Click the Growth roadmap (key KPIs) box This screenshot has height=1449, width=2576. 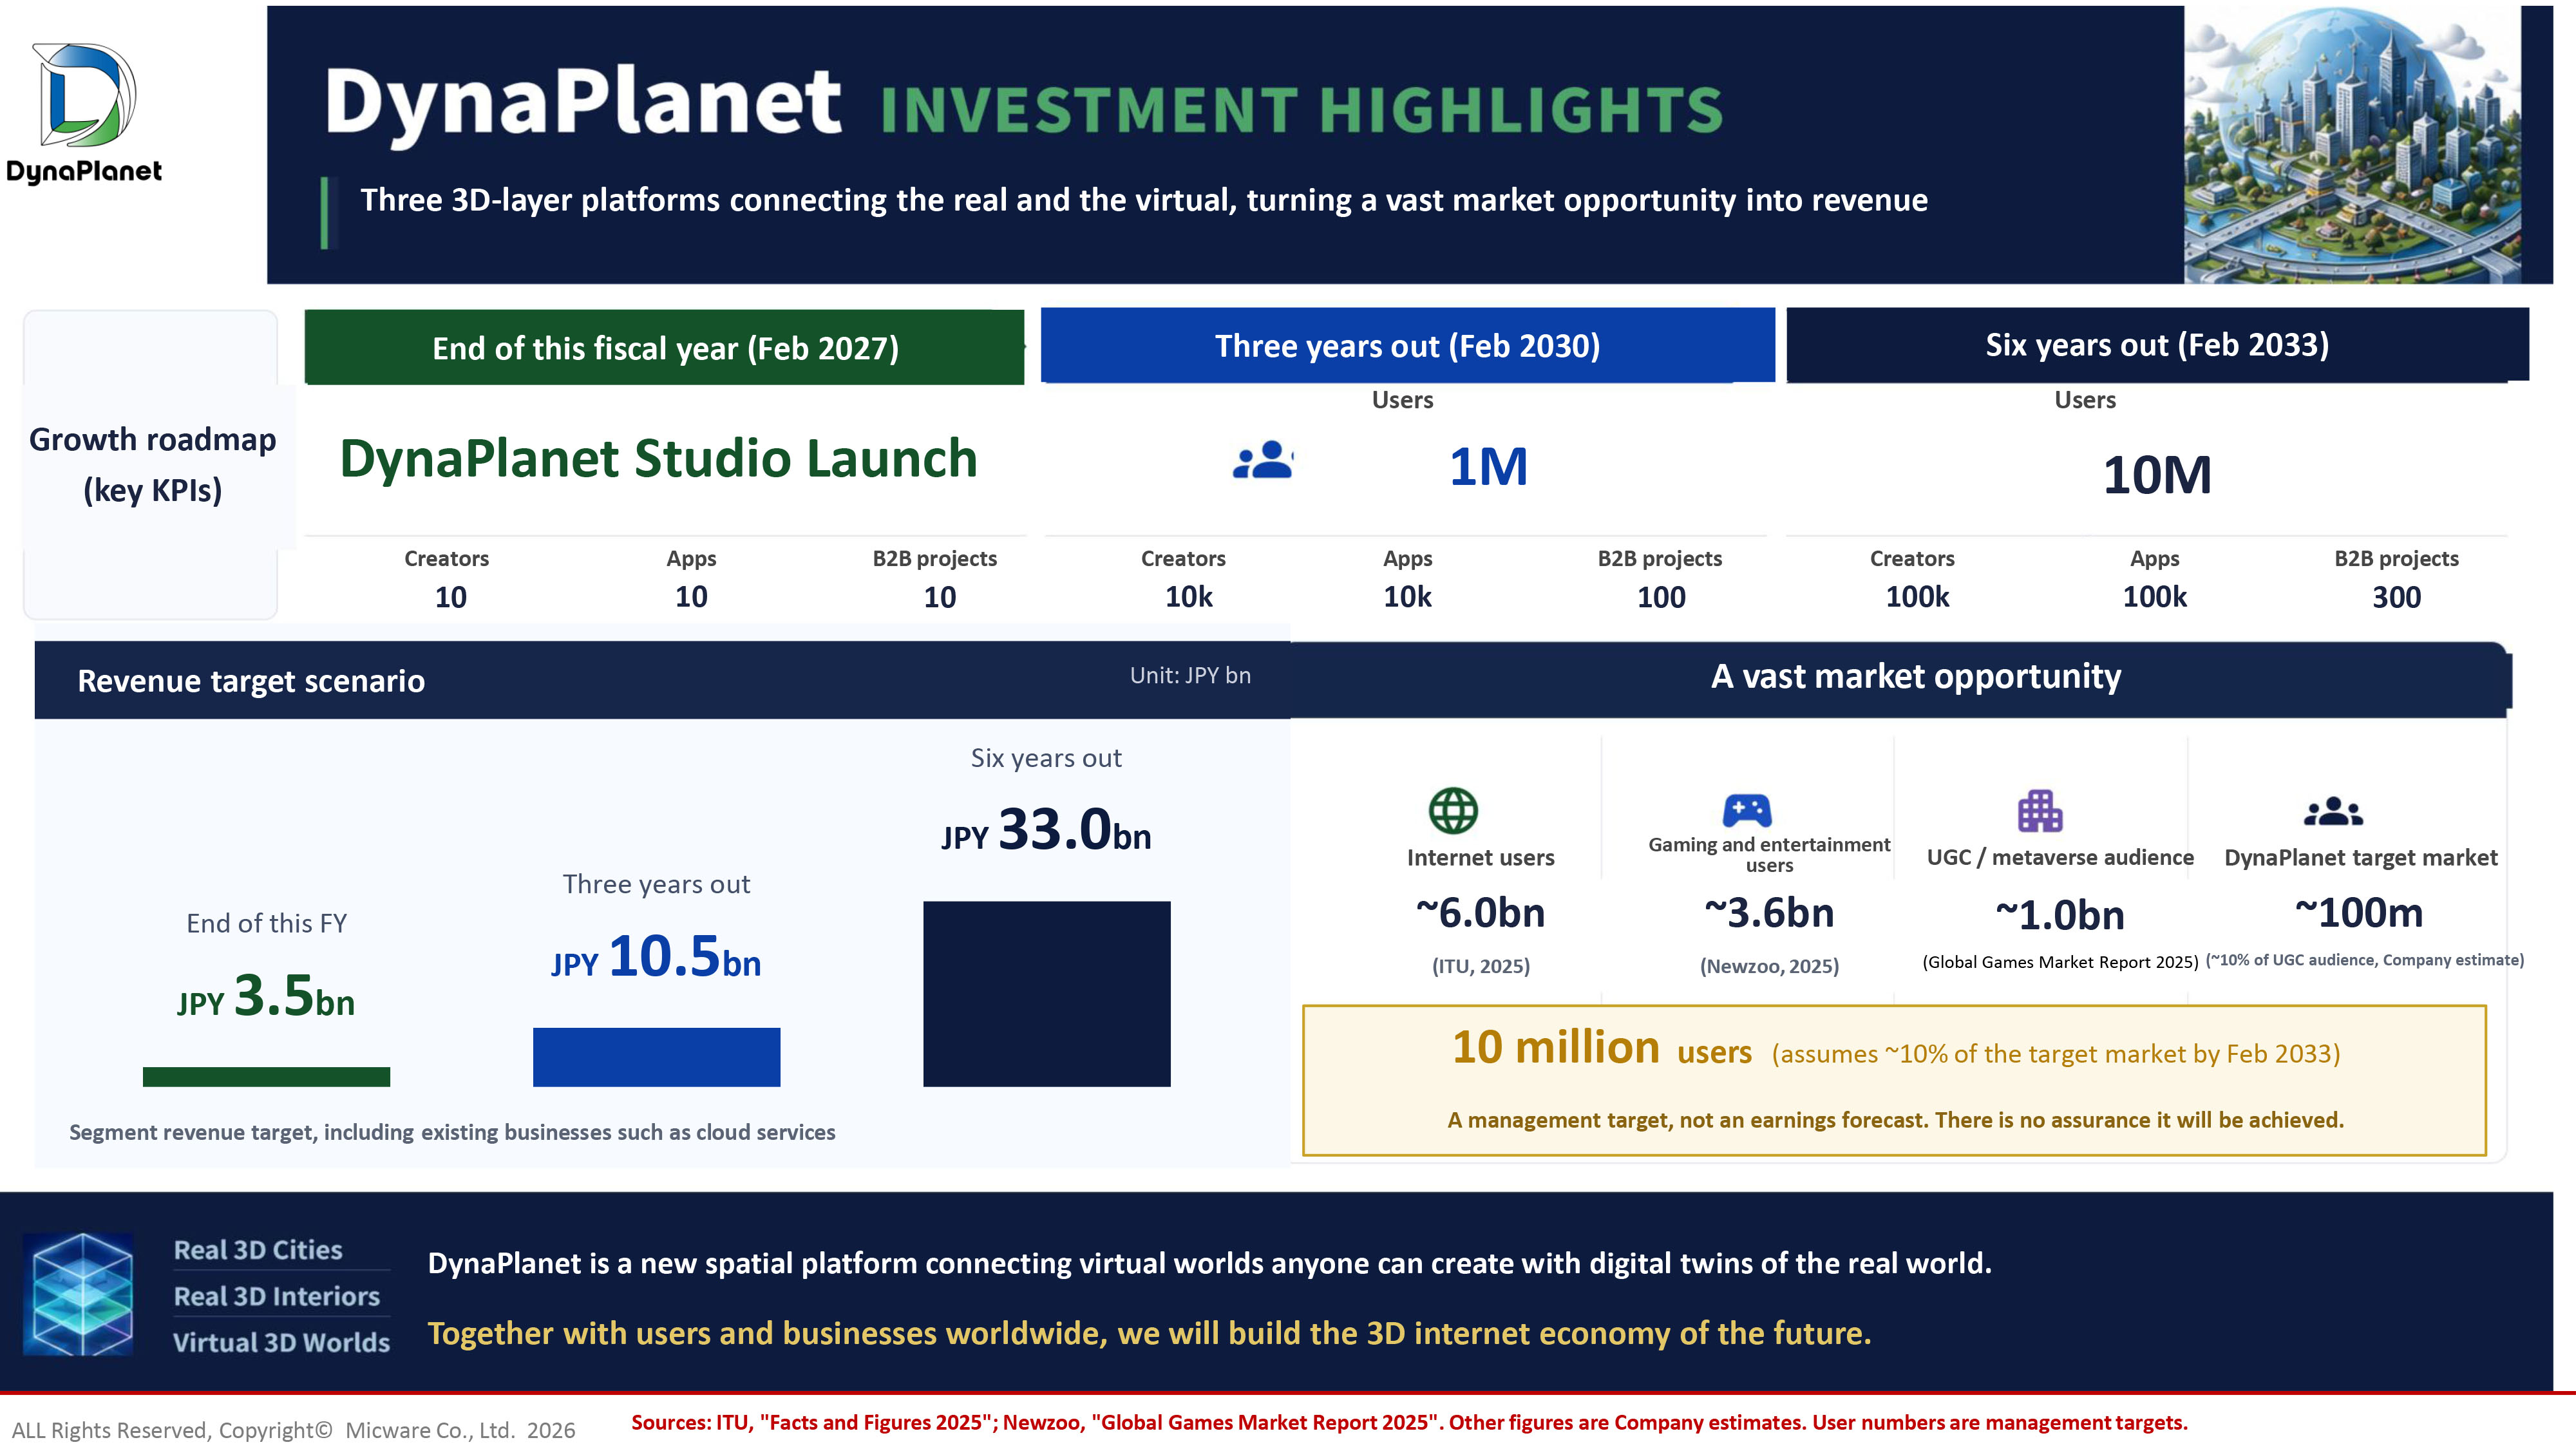[152, 465]
